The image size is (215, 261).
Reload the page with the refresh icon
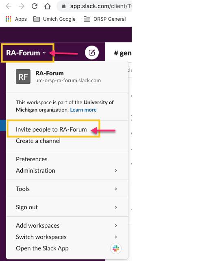click(35, 7)
